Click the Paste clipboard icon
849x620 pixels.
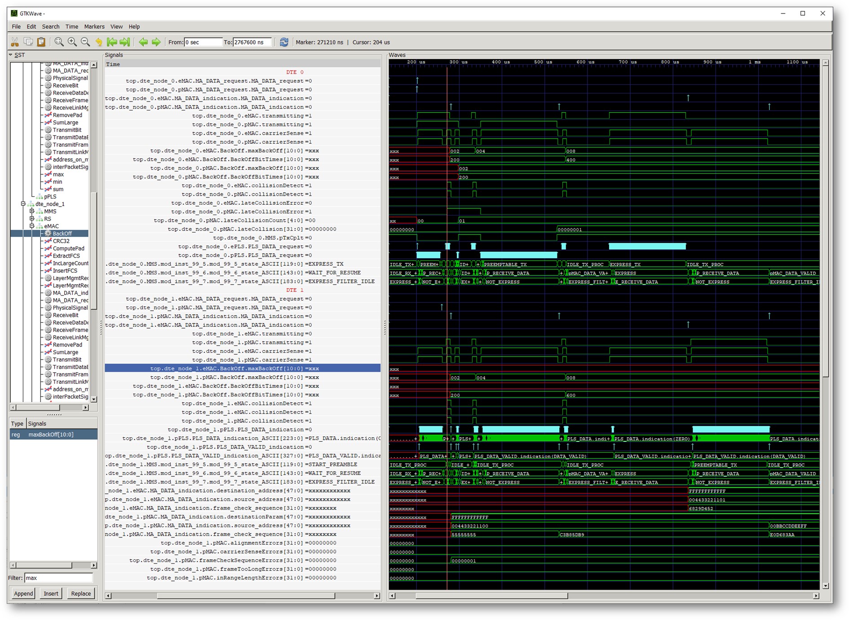click(41, 42)
